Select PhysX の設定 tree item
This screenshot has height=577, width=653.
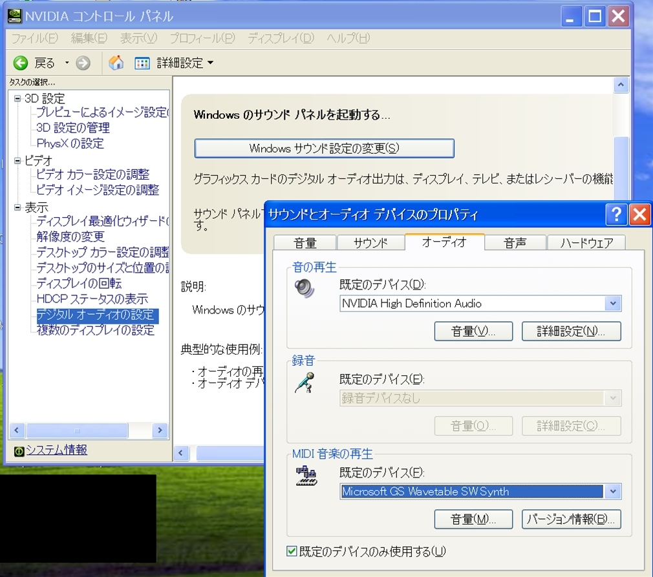point(70,143)
